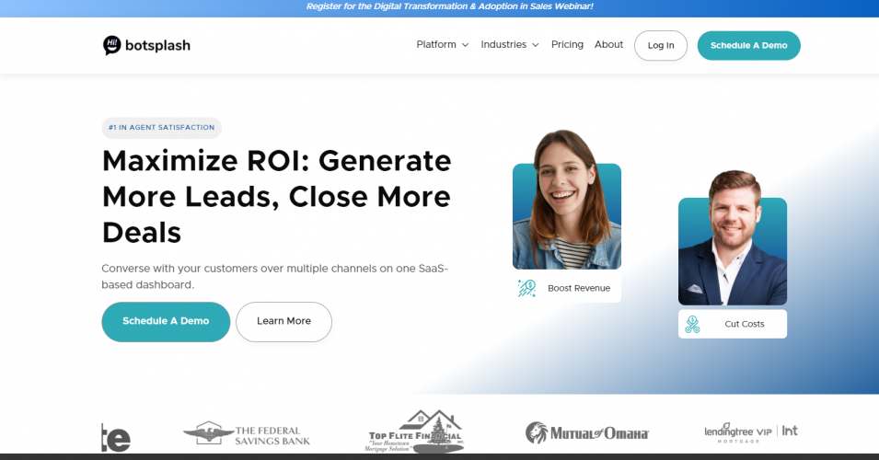Screen dimensions: 879x460
Task: Click the Maximize ROI headline text
Action: pyautogui.click(x=276, y=197)
